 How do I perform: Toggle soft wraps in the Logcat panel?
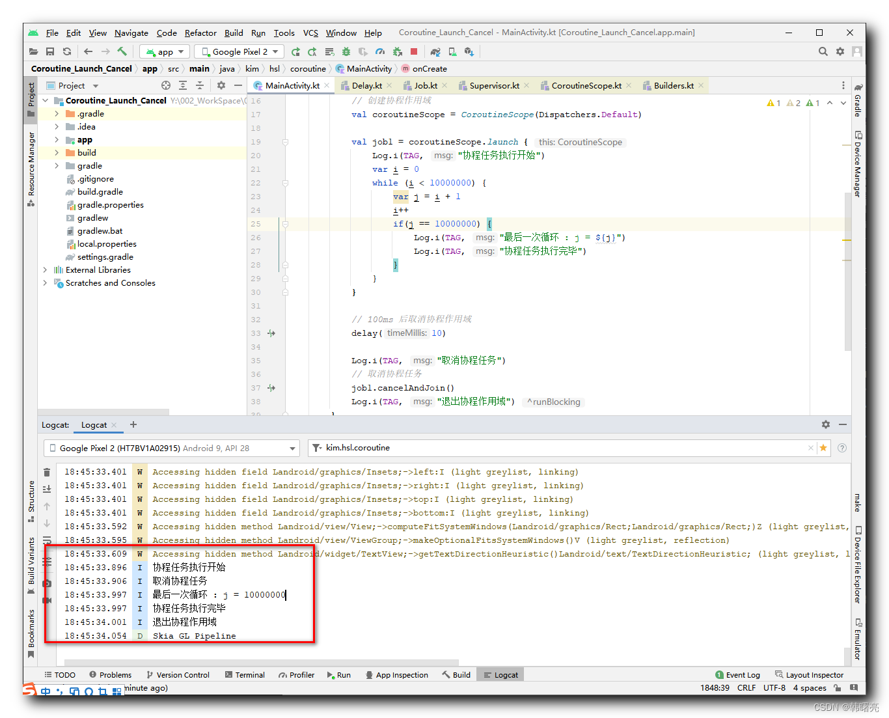click(46, 540)
